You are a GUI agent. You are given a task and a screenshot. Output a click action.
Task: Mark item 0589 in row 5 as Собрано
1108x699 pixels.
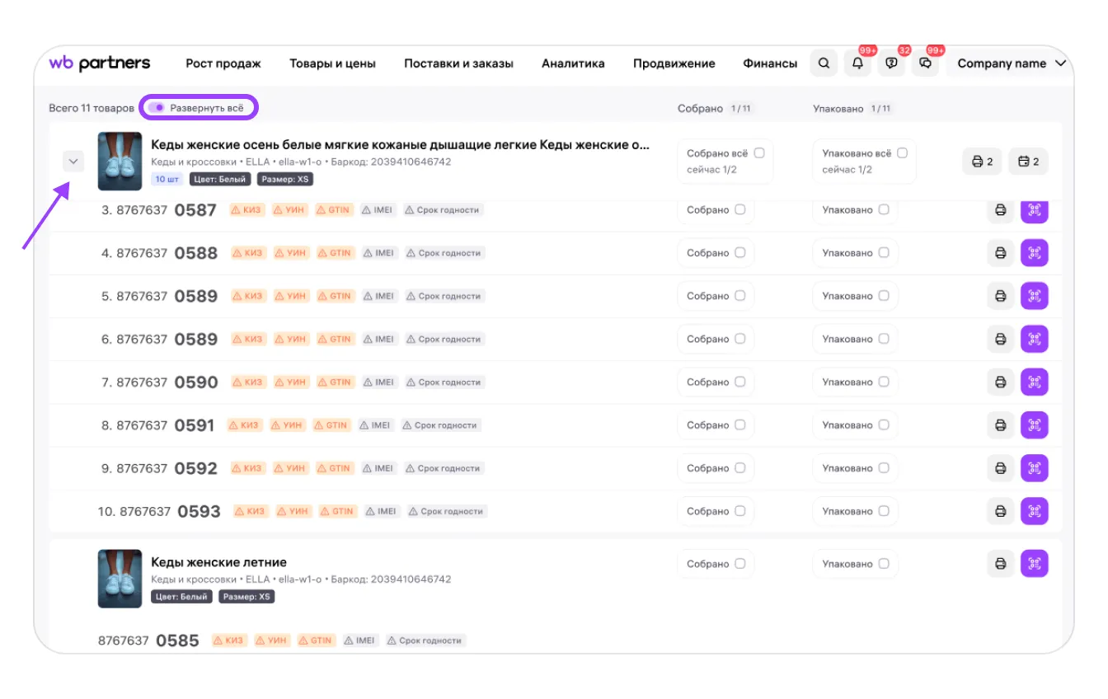(739, 296)
